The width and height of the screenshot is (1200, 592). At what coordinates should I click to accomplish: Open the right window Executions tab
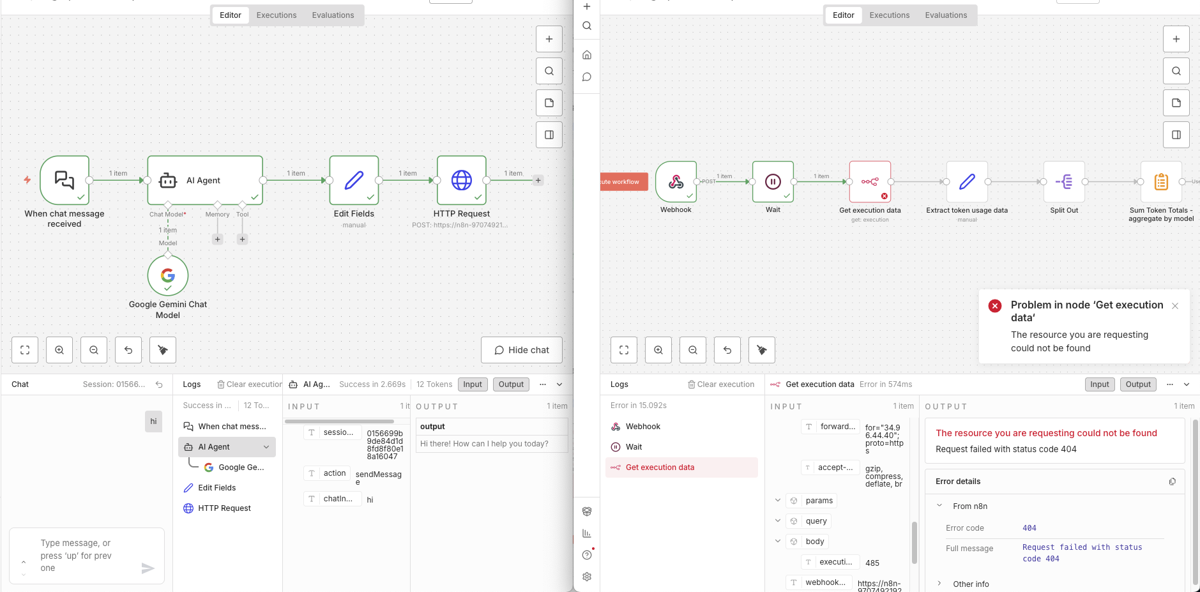click(x=890, y=15)
